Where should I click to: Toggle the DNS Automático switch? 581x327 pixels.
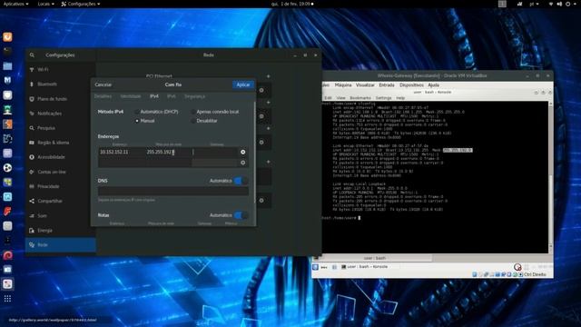click(x=241, y=181)
